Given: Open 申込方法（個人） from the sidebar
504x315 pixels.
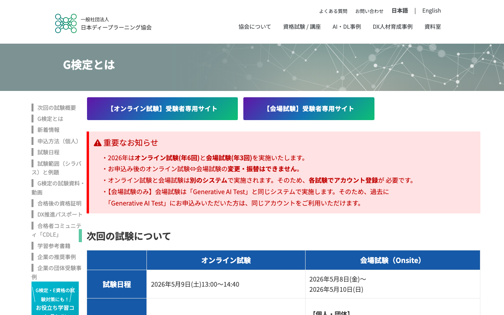Looking at the screenshot, I should pyautogui.click(x=57, y=141).
